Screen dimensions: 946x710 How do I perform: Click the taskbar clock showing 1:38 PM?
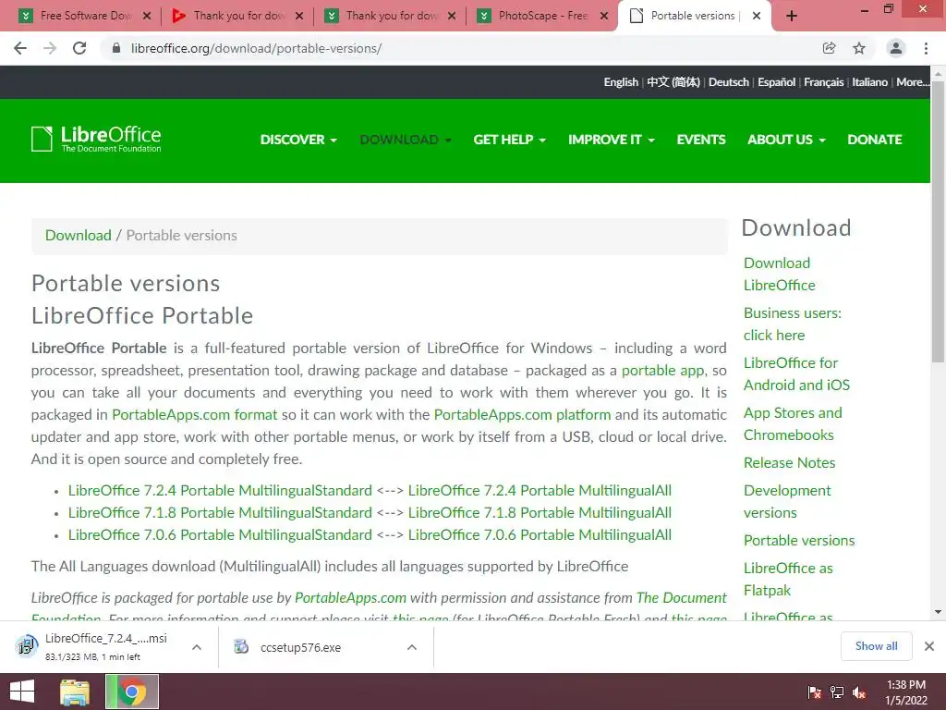coord(906,692)
